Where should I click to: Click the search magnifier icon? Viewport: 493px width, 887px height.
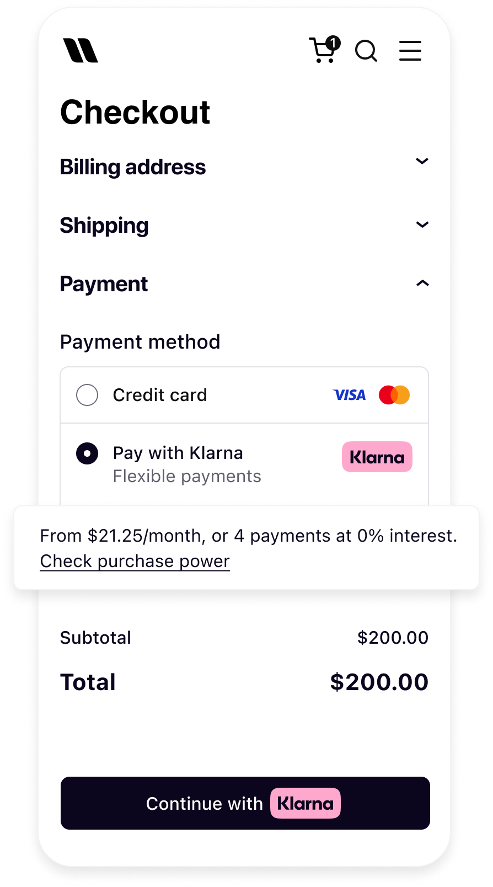point(366,51)
